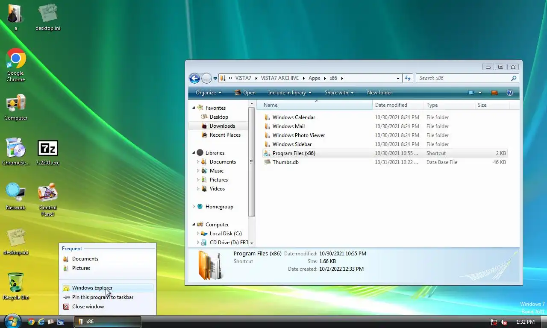Select the ChromeSe... installer desktop icon
This screenshot has width=547, height=328.
click(16, 152)
